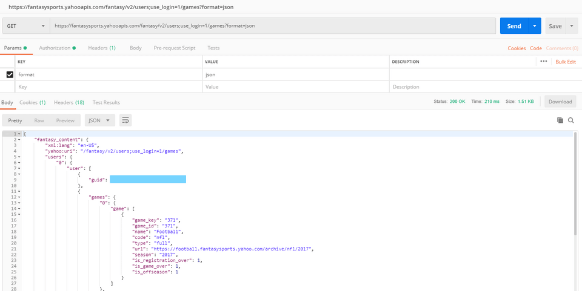Viewport: 582px width, 291px height.
Task: Open the request Body tab
Action: 135,48
